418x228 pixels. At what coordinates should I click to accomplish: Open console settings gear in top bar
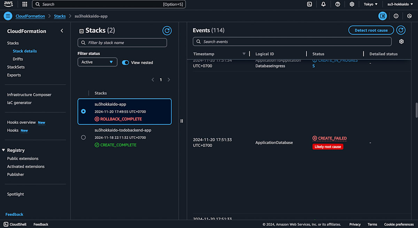(x=352, y=4)
